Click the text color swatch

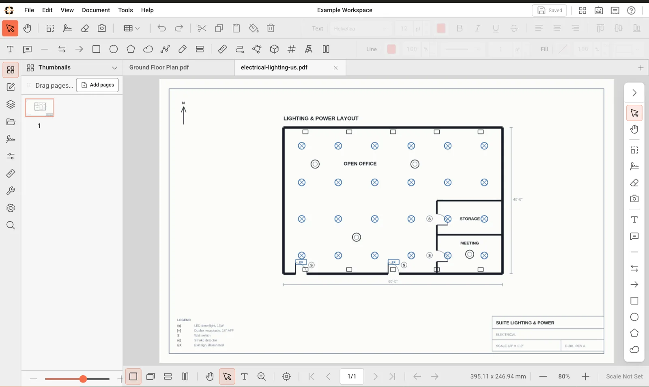click(441, 28)
